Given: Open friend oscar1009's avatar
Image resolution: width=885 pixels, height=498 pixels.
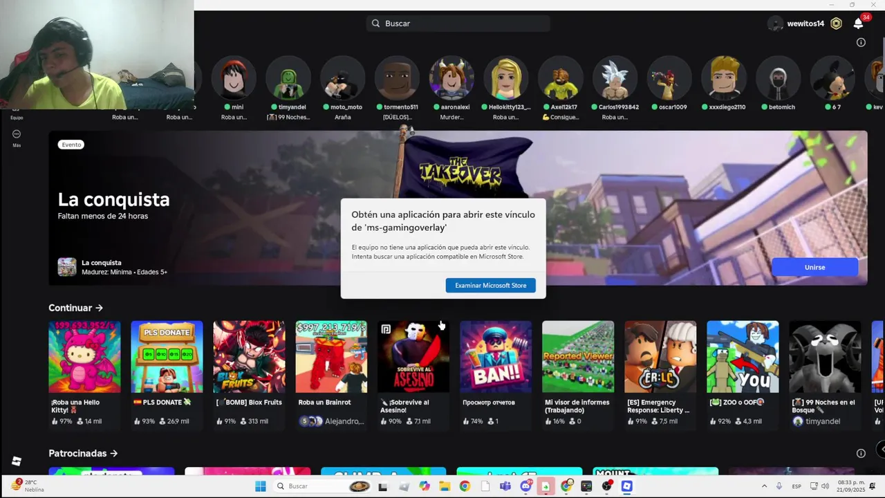Looking at the screenshot, I should [669, 78].
